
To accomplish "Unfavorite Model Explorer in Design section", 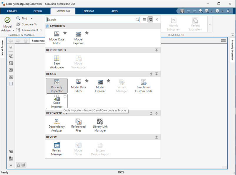I will click(x=108, y=81).
